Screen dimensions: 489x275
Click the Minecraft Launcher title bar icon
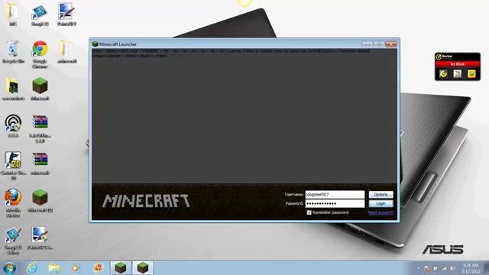click(x=95, y=44)
